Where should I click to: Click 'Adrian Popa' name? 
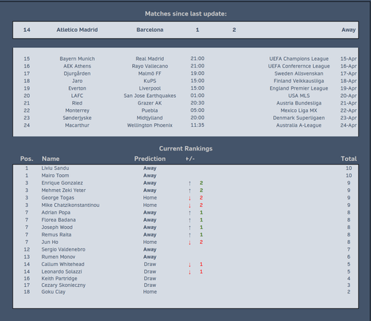tap(56, 213)
